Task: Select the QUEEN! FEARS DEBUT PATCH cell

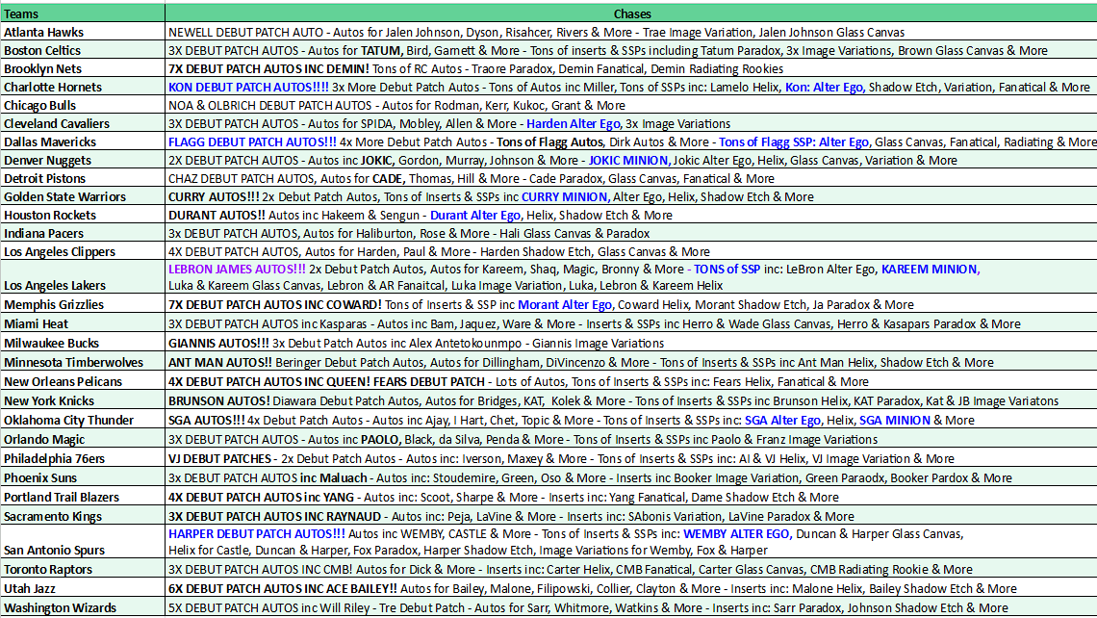Action: click(631, 381)
